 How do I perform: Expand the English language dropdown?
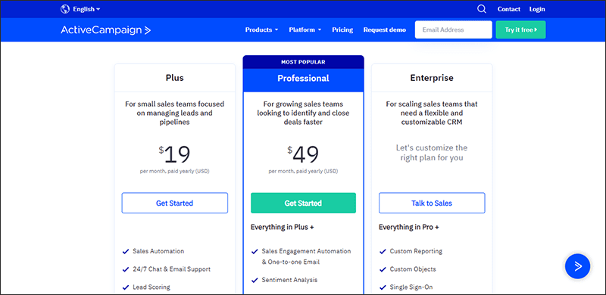point(86,9)
